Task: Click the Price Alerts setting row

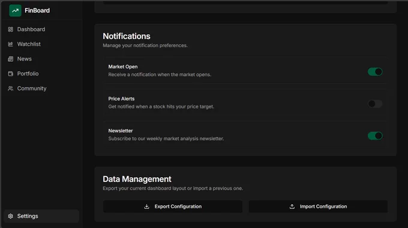Action: click(245, 103)
